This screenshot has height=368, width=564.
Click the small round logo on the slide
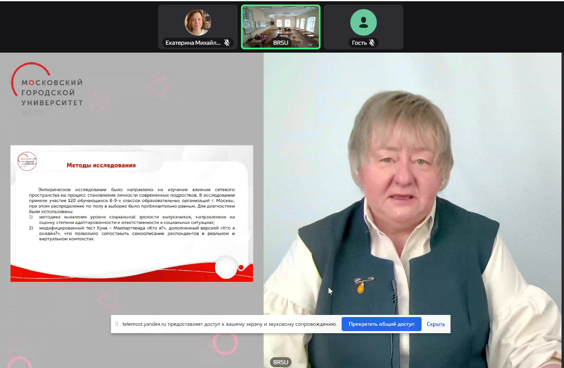coord(27,161)
